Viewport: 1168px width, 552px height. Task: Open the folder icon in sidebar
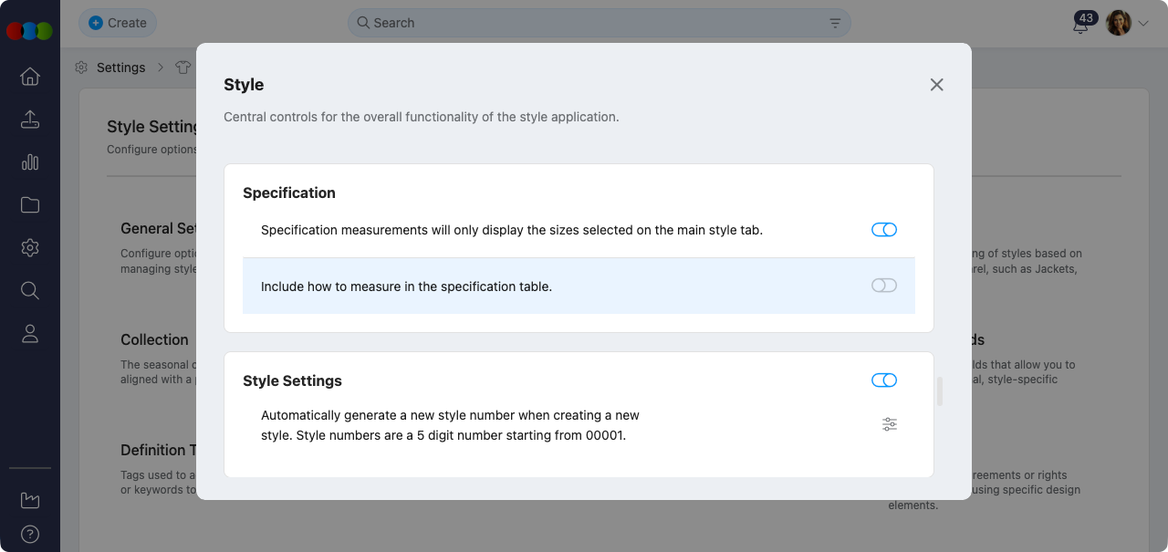pos(30,205)
